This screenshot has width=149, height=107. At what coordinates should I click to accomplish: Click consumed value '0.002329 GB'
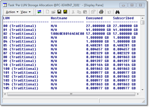tap(97, 53)
